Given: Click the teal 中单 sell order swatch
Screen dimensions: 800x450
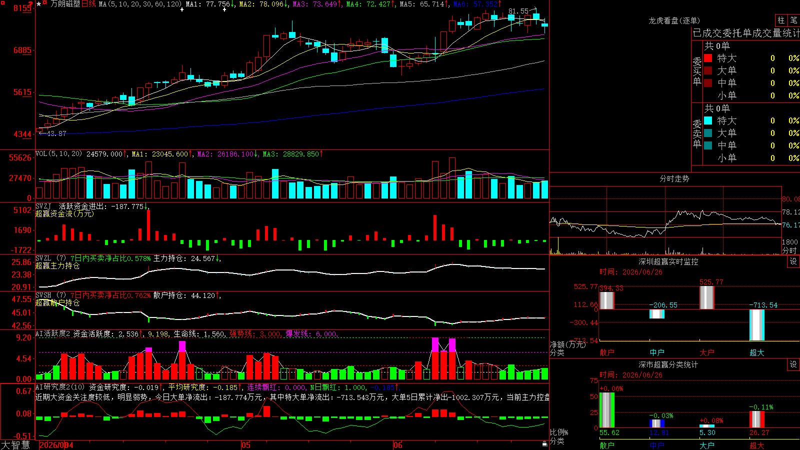Looking at the screenshot, I should click(x=708, y=145).
